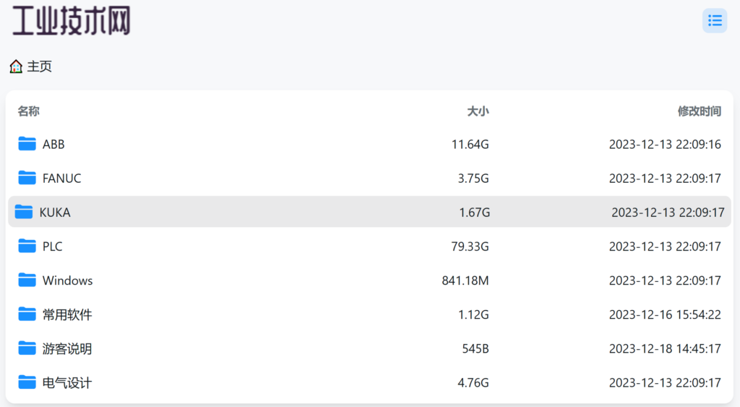Viewport: 740px width, 407px height.
Task: Click the KUKA folder icon
Action: 24,212
